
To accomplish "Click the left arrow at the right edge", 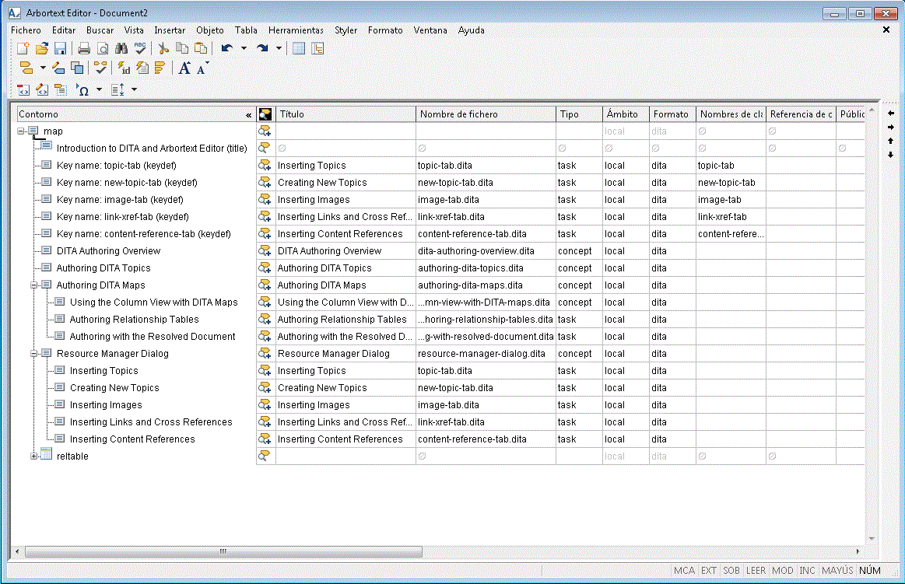I will [890, 113].
